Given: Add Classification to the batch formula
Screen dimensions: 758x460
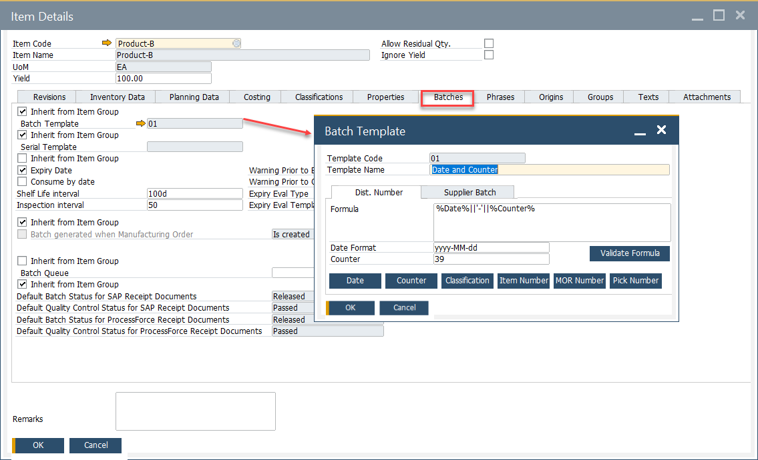Looking at the screenshot, I should tap(467, 281).
